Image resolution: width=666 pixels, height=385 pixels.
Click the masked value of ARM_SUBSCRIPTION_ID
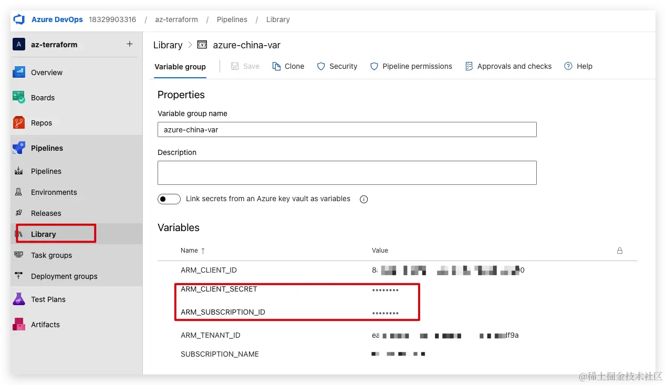click(385, 314)
